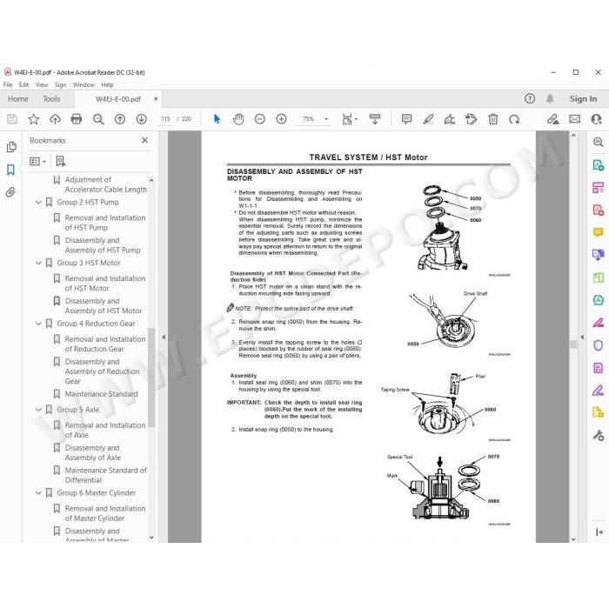Go to previous page arrow

[120, 119]
